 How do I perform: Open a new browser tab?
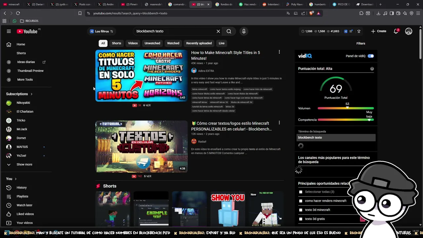pyautogui.click(x=380, y=4)
